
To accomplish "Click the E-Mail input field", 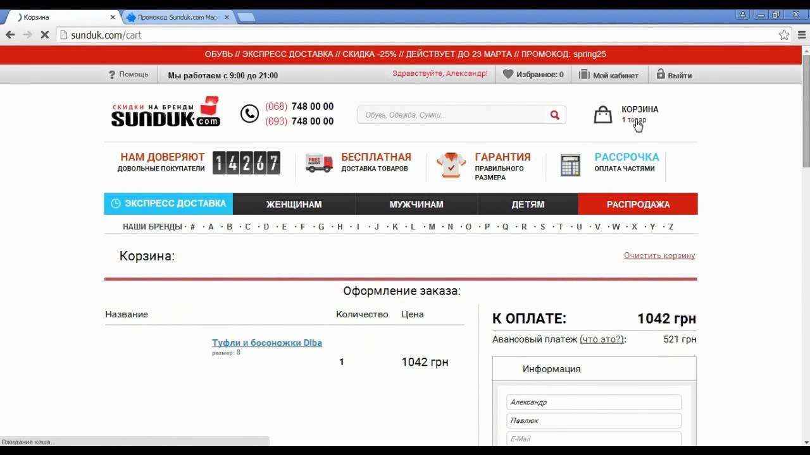I will click(594, 439).
